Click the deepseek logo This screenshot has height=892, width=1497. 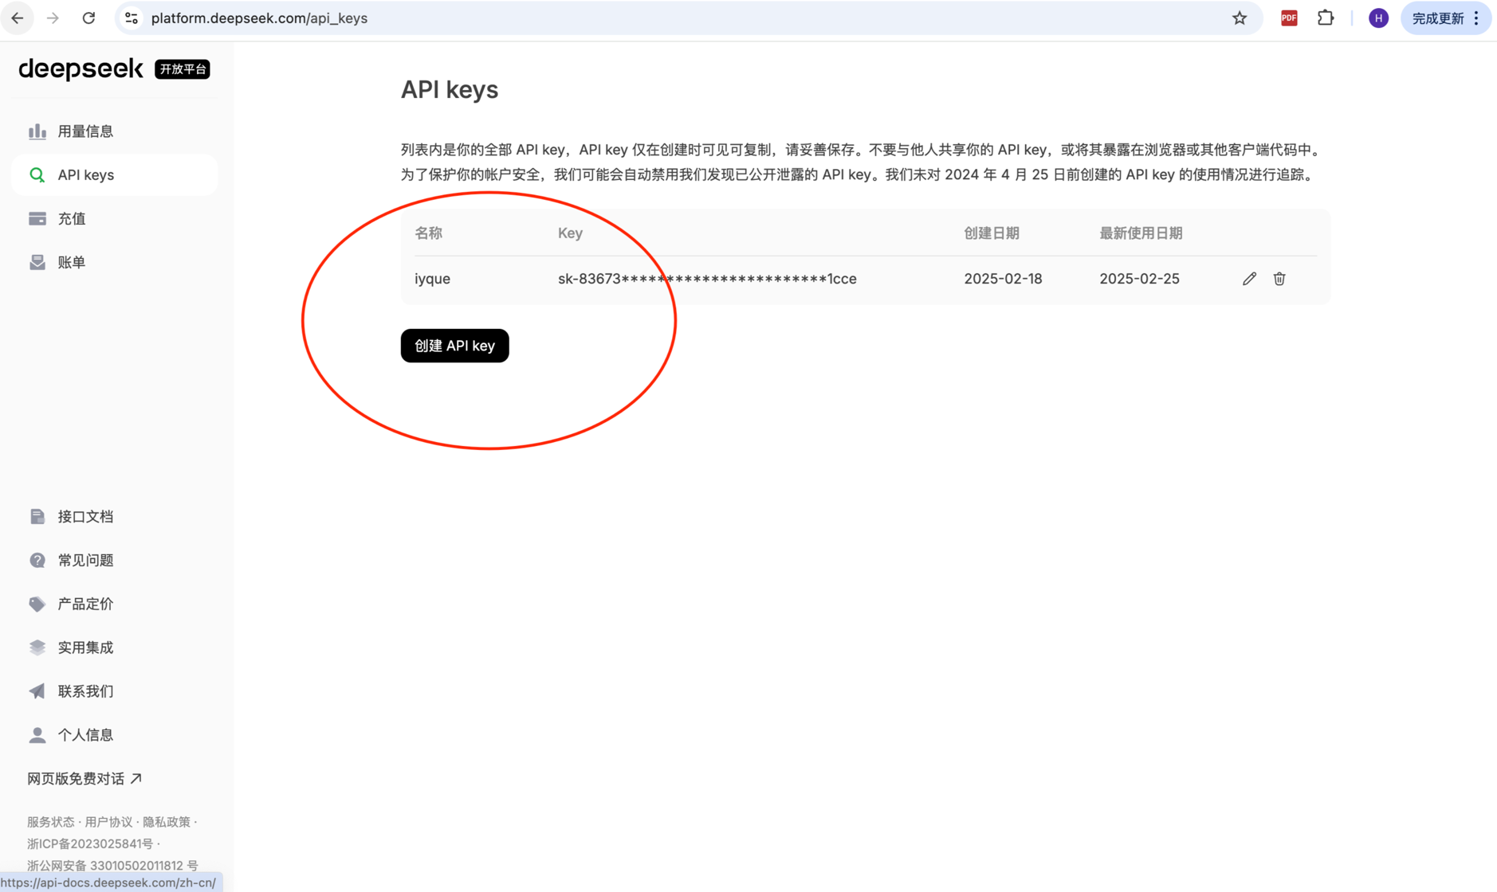81,69
